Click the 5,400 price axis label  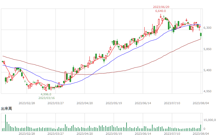click(207, 70)
